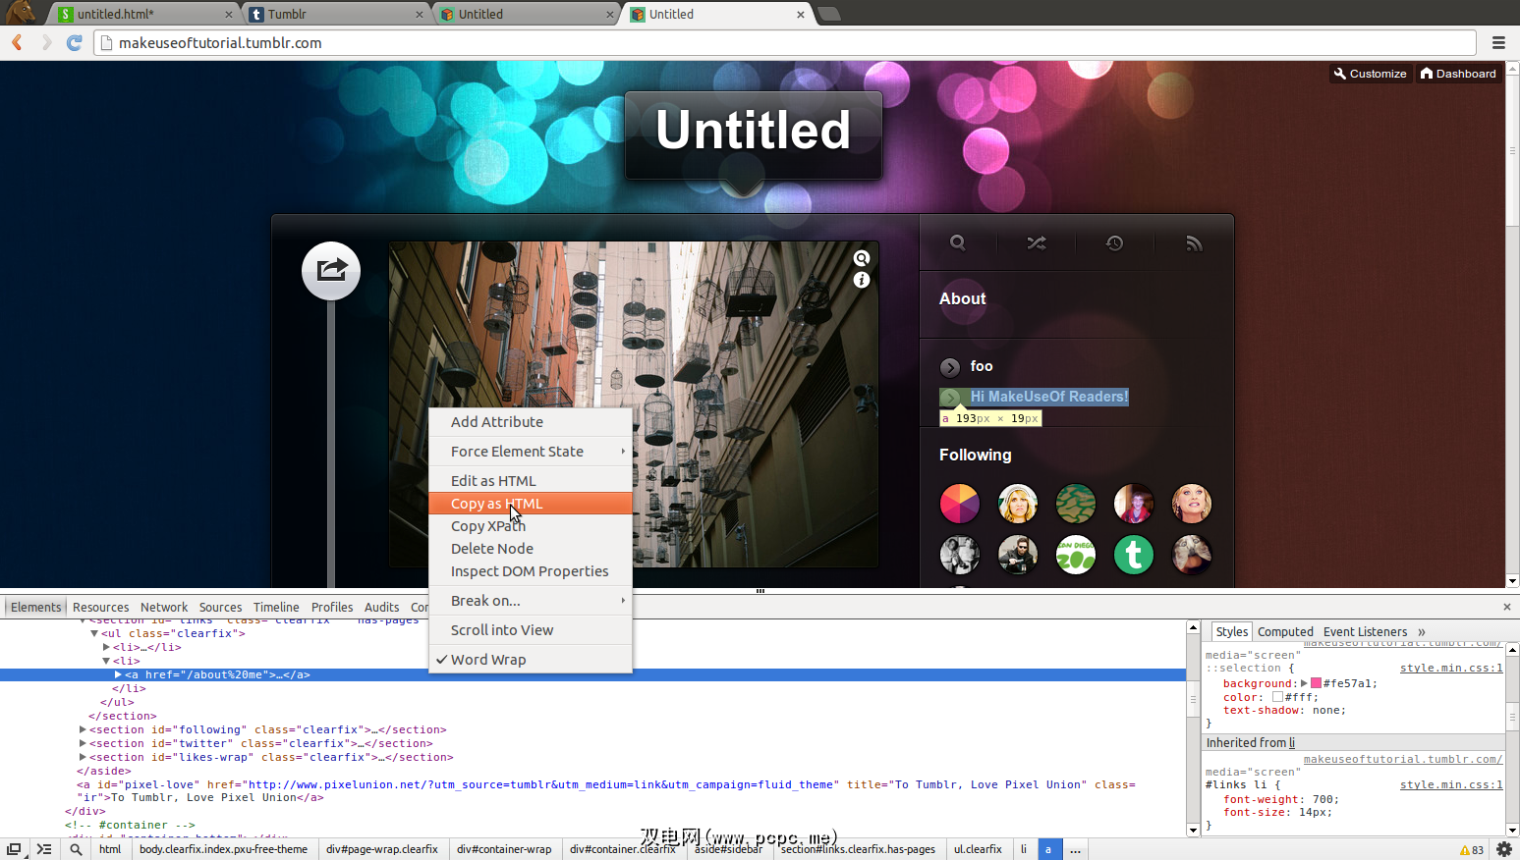Click the browser forward arrow
Viewport: 1520px width, 860px height.
pos(45,42)
